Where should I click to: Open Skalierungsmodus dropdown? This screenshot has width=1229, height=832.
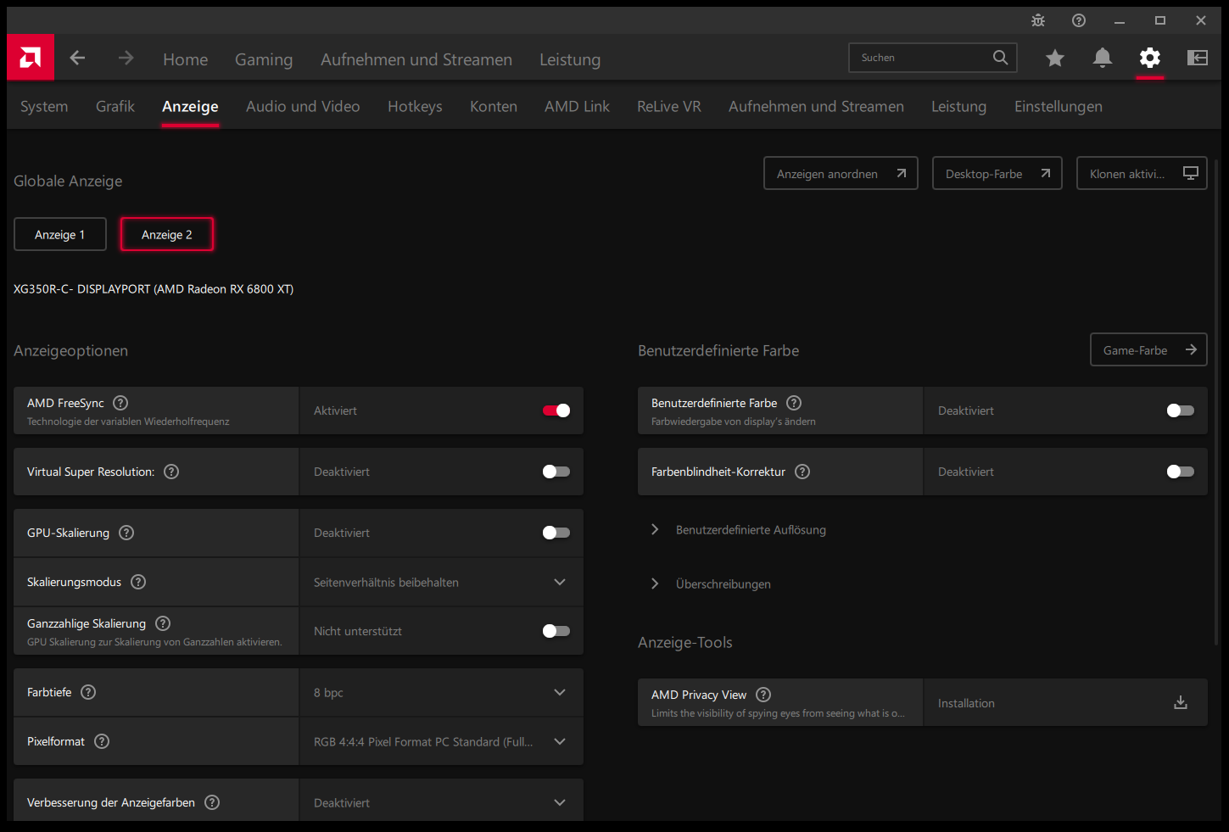(x=441, y=582)
